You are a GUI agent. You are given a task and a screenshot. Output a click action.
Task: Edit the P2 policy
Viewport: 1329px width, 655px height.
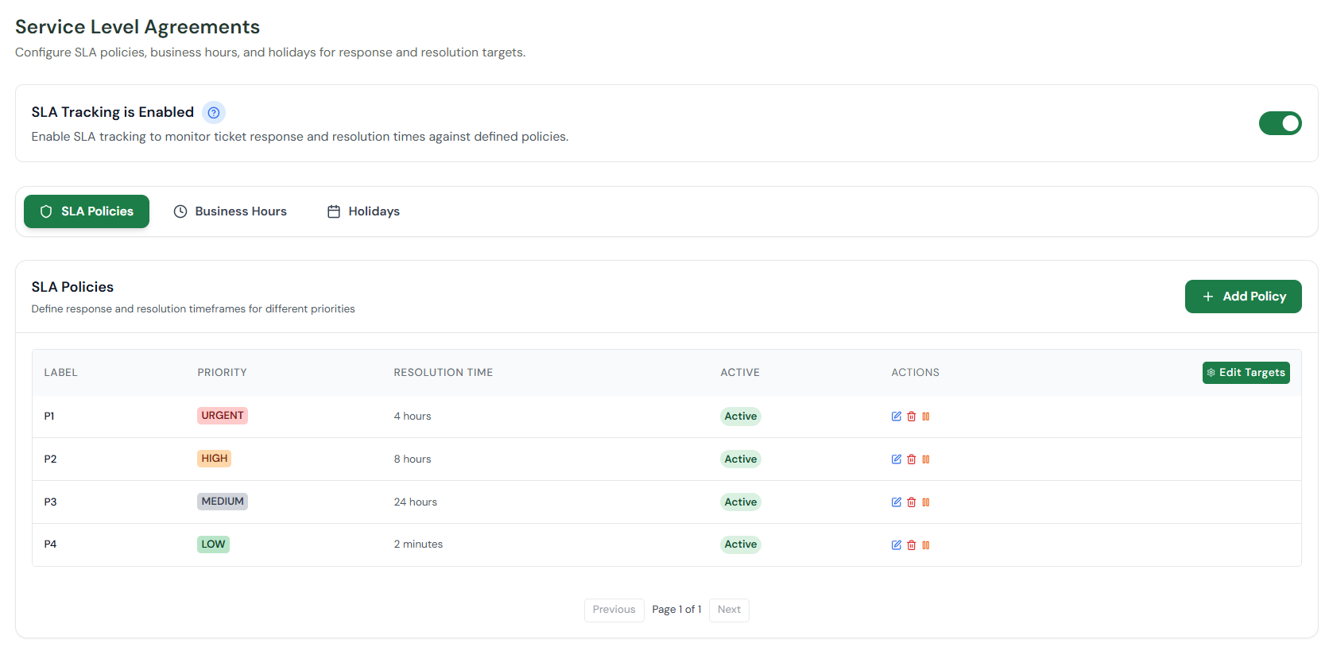pyautogui.click(x=897, y=459)
